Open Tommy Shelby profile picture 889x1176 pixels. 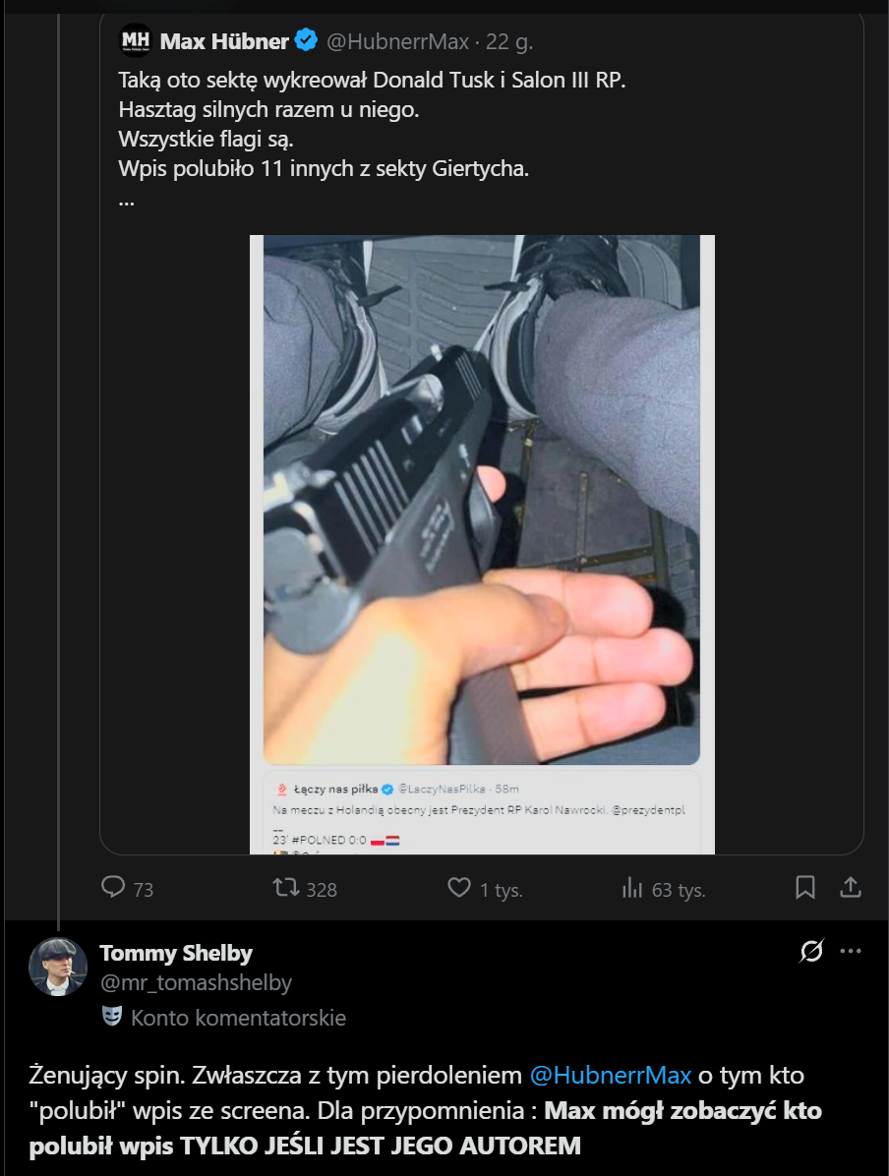coord(60,967)
